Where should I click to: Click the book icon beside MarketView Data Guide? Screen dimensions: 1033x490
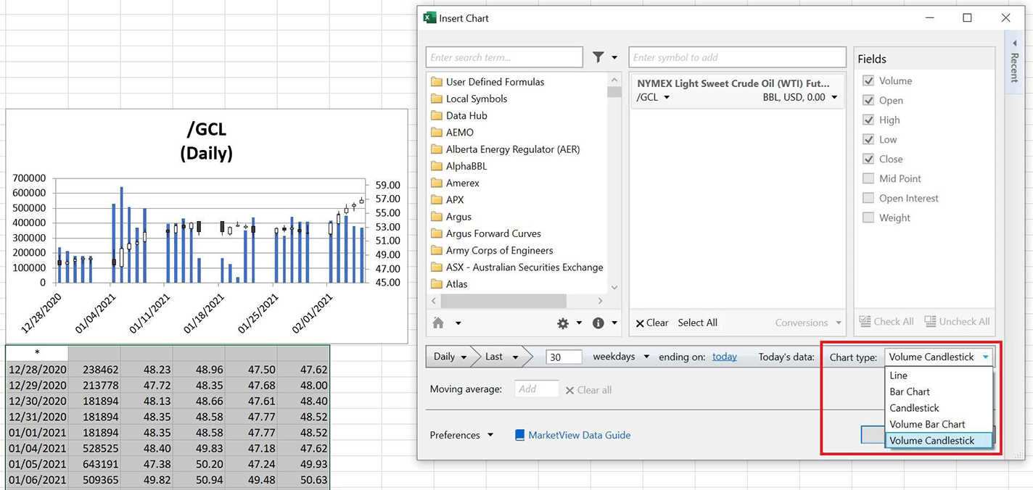point(519,435)
